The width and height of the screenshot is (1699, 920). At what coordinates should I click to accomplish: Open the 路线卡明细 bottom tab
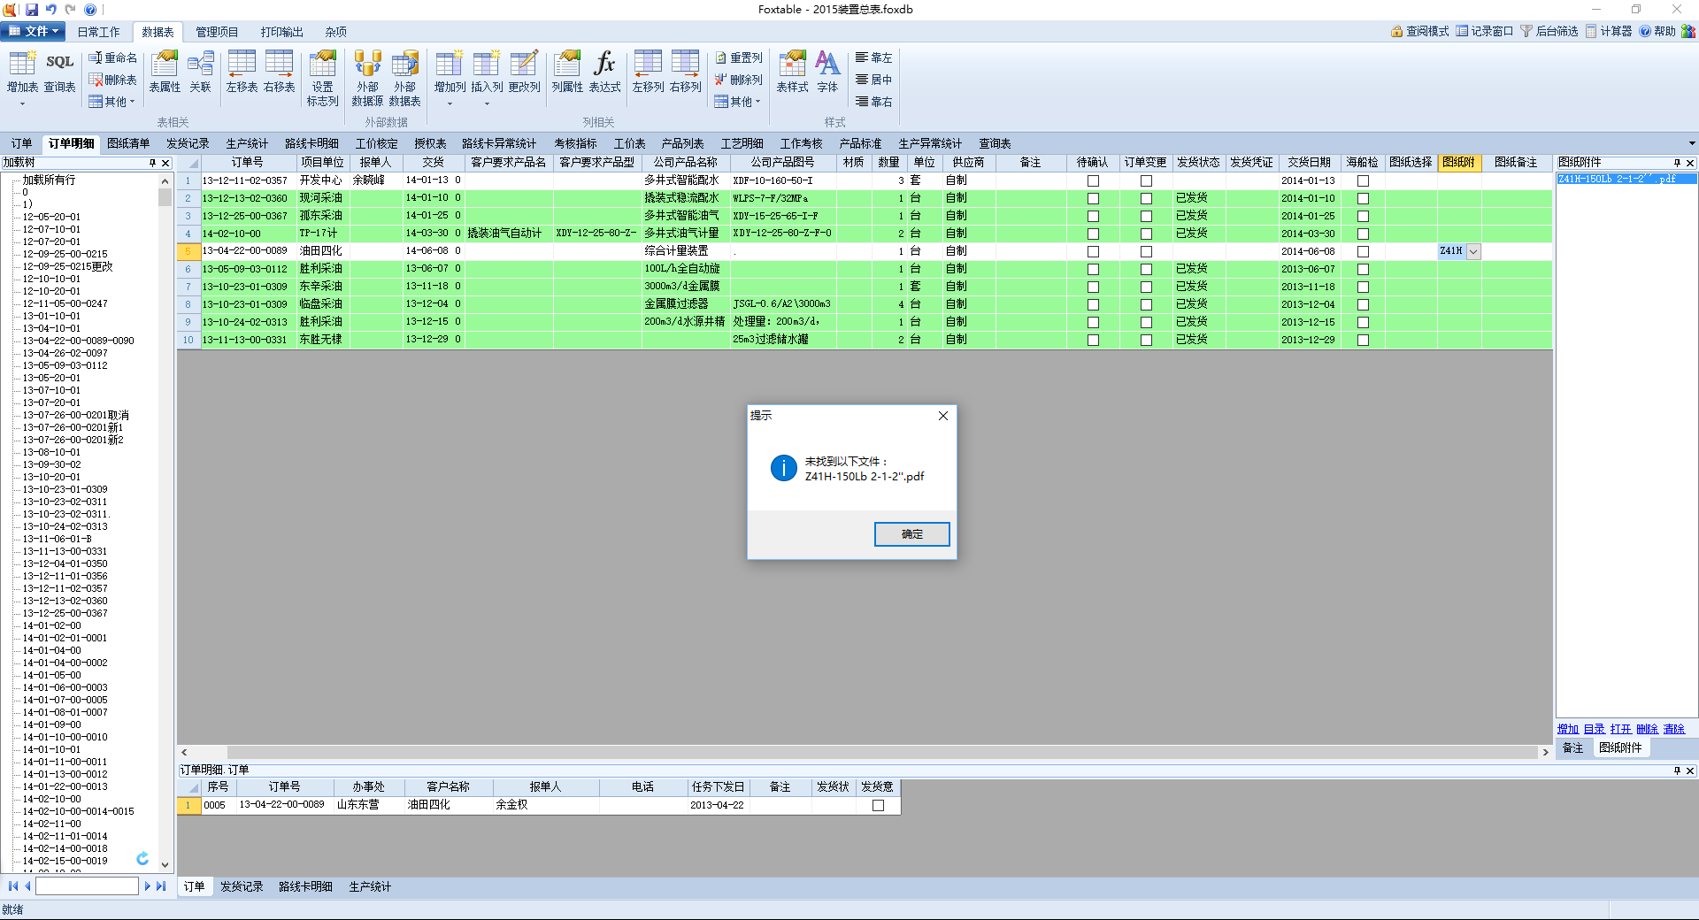tap(305, 886)
